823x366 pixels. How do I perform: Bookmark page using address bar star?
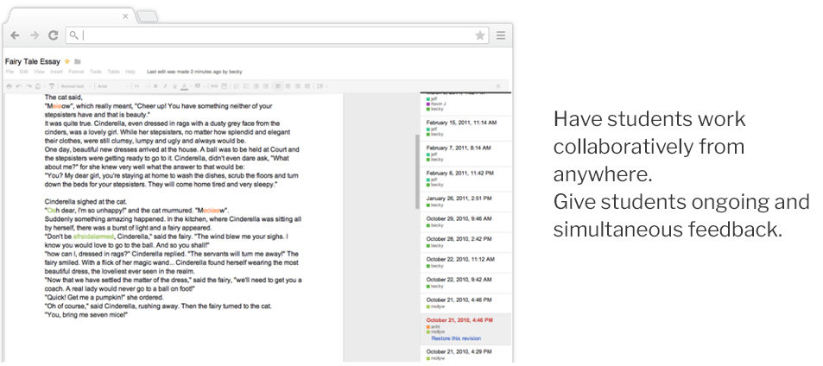coord(479,35)
